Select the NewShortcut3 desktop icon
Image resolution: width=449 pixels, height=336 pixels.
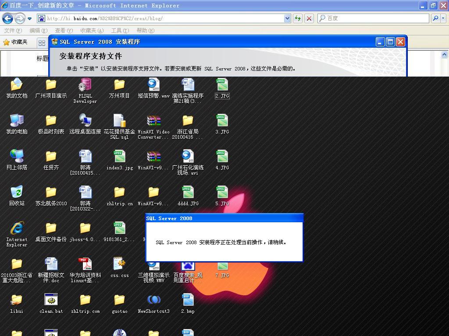153,301
